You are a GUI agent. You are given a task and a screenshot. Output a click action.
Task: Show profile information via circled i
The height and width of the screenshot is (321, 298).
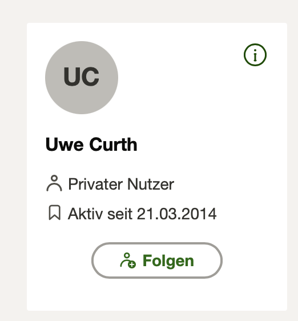pos(255,55)
